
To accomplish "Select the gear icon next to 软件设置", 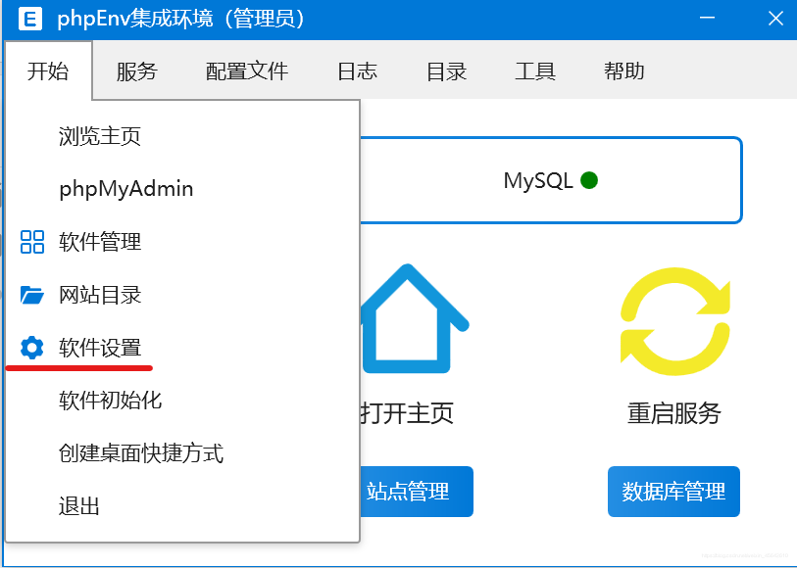I will point(29,348).
